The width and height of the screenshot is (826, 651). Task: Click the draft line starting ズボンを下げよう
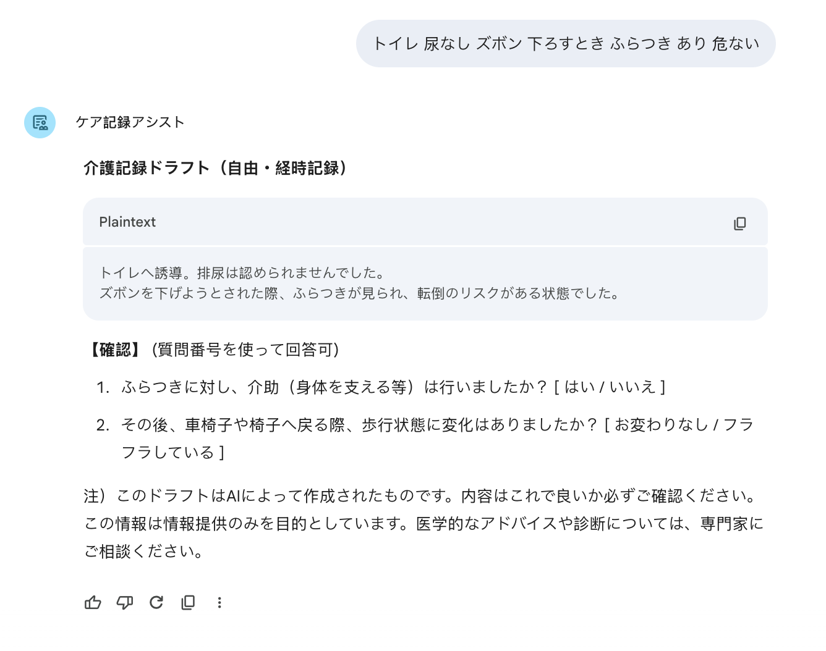pos(359,293)
